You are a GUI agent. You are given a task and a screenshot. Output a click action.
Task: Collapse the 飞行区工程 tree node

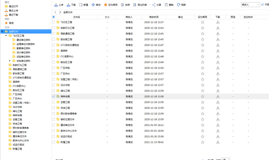pyautogui.click(x=6, y=36)
